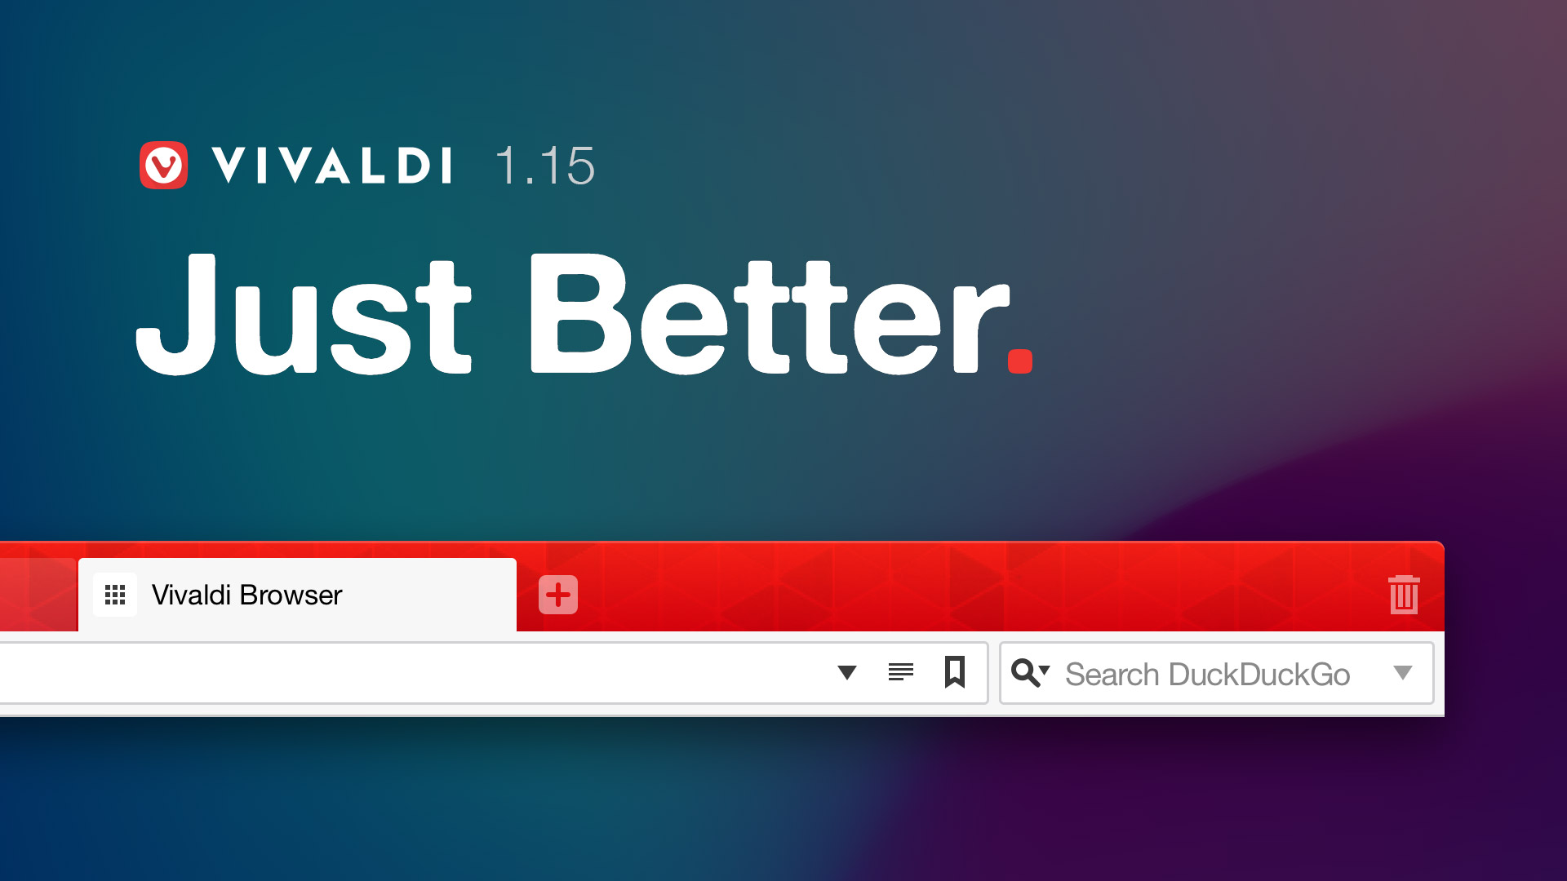Select the Vivaldi Browser tab
This screenshot has width=1567, height=881.
tap(295, 594)
